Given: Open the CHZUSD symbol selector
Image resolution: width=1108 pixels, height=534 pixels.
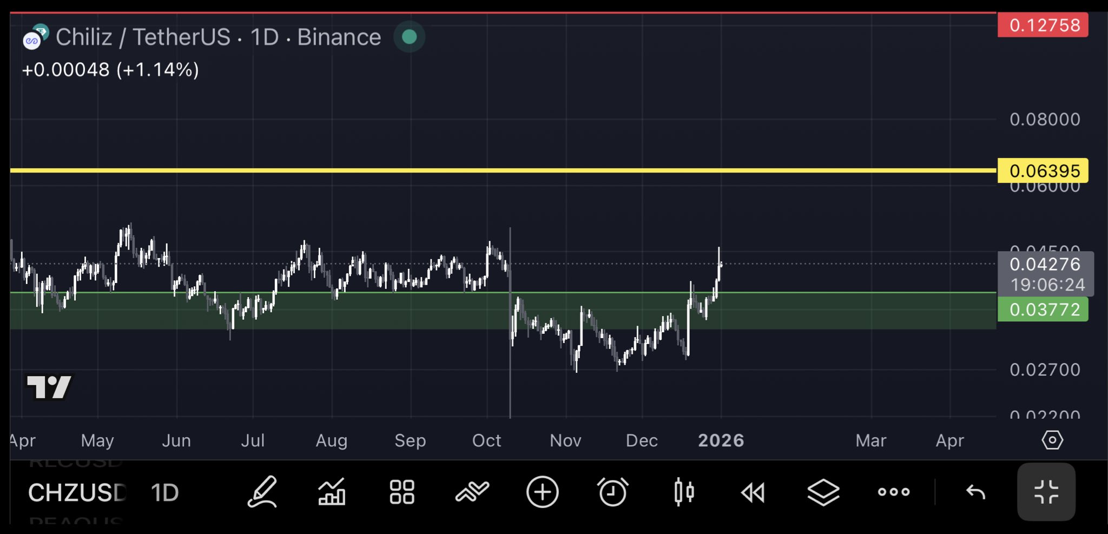Looking at the screenshot, I should pyautogui.click(x=77, y=492).
